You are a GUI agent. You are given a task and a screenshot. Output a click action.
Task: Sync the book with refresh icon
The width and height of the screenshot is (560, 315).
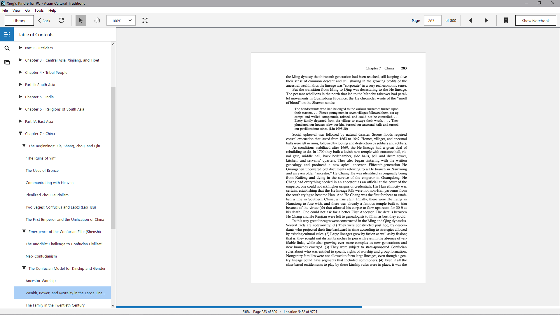[x=61, y=20]
